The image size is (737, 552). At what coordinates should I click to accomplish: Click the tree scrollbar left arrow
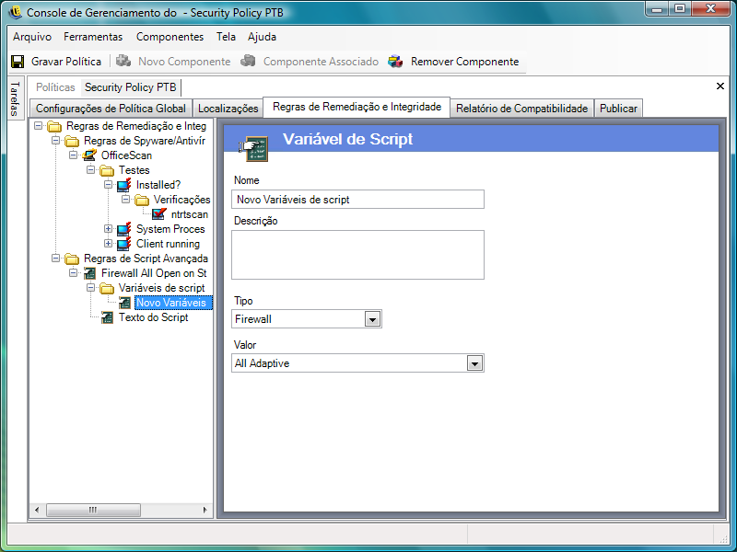click(37, 510)
